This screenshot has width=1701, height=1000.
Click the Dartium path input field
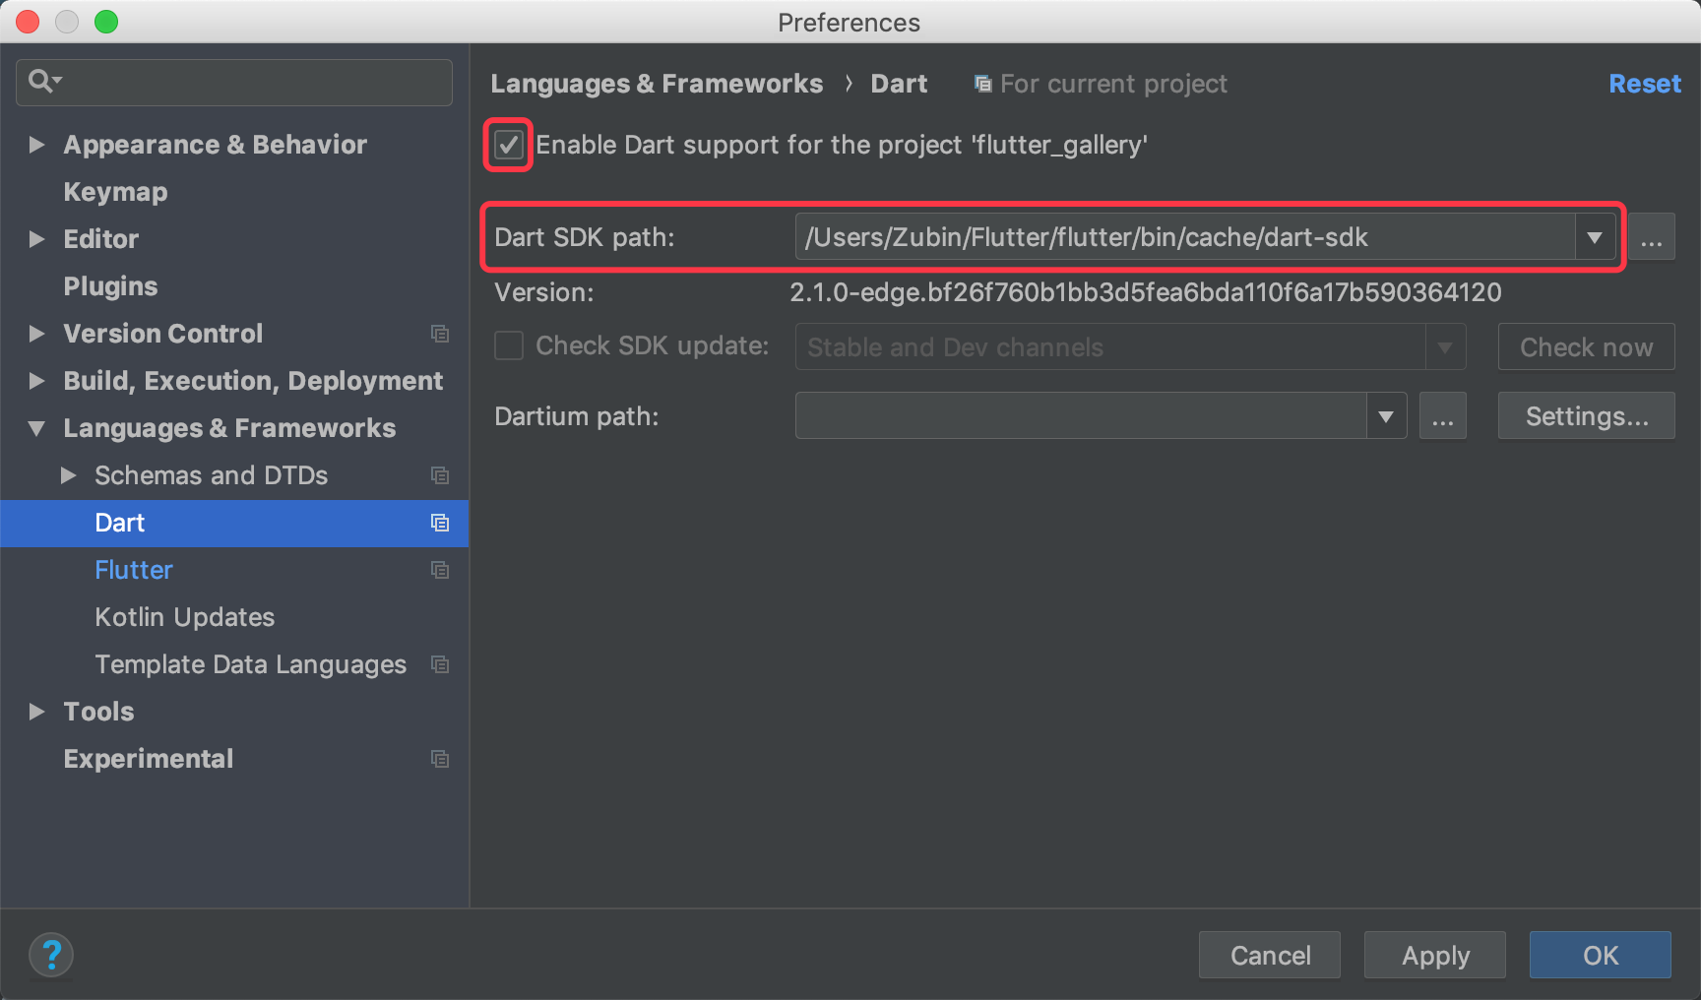coord(1080,416)
